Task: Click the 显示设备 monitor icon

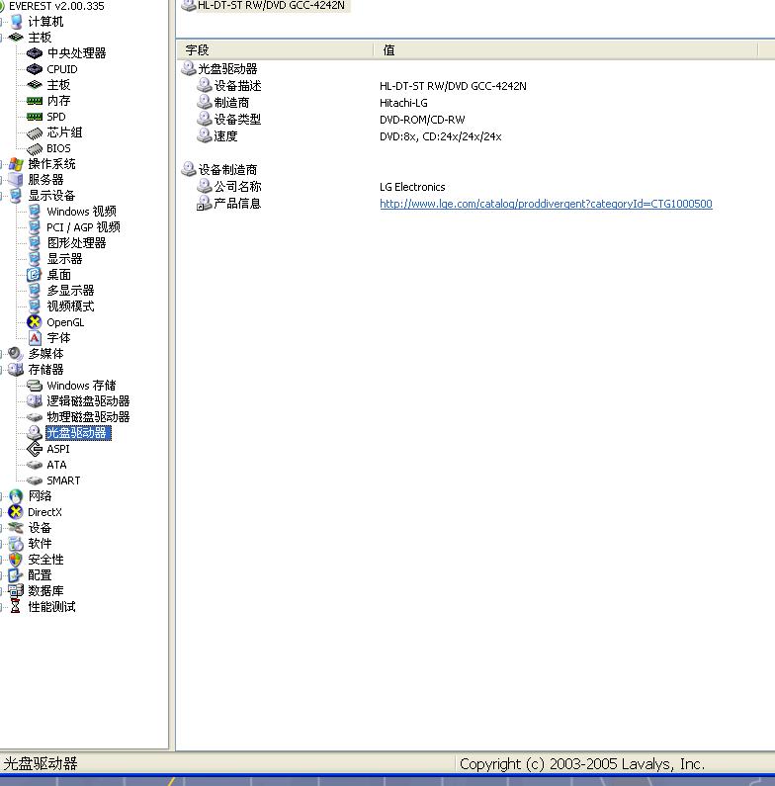Action: [x=16, y=196]
